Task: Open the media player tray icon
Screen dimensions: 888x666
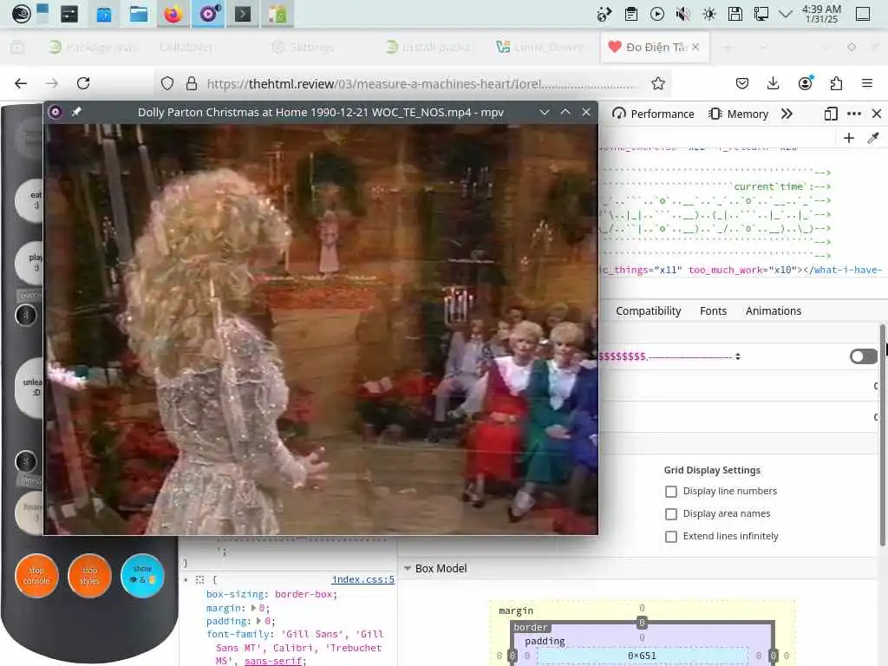Action: coord(657,14)
